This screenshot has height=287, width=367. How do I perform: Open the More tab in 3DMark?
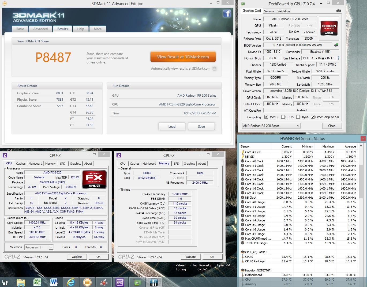pos(98,29)
